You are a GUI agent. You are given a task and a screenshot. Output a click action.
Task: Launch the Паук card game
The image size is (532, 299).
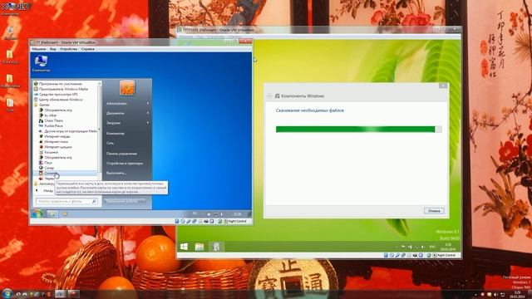pyautogui.click(x=46, y=163)
